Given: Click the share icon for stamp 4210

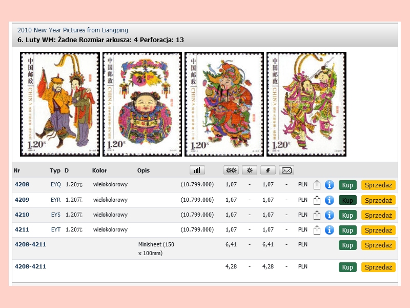Looking at the screenshot, I should [x=317, y=215].
